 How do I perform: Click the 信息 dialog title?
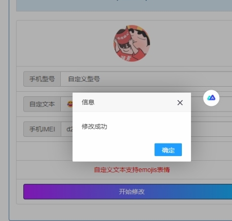pyautogui.click(x=88, y=102)
